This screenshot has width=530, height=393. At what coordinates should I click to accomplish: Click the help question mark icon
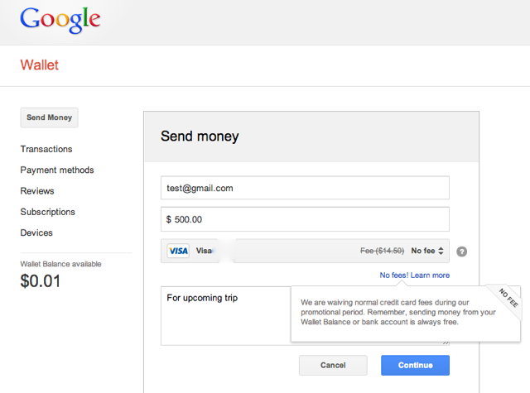coord(462,252)
